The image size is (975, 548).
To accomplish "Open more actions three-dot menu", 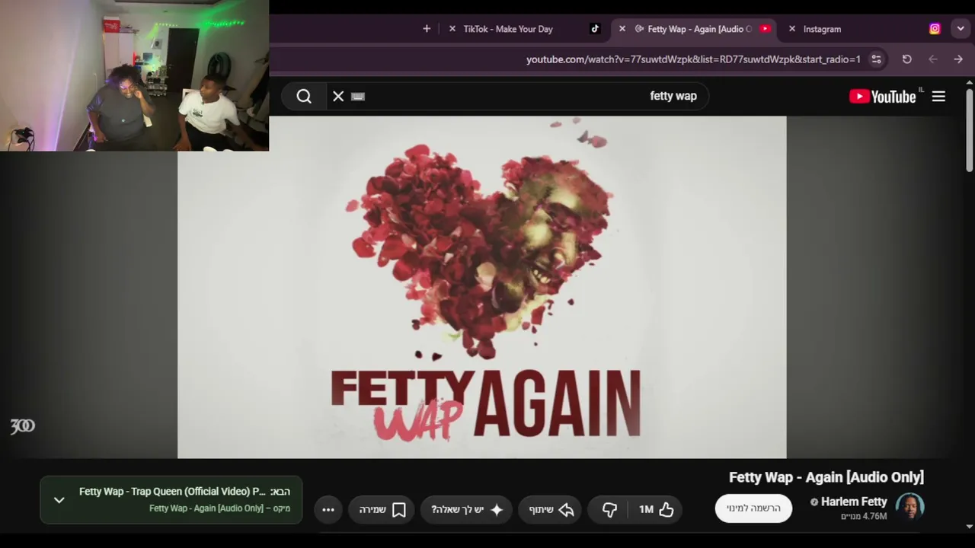I will pyautogui.click(x=328, y=509).
